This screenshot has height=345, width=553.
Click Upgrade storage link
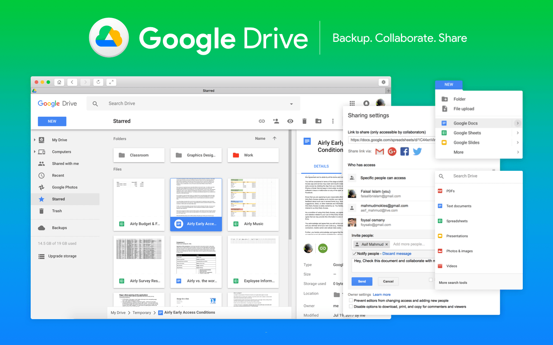(x=62, y=256)
